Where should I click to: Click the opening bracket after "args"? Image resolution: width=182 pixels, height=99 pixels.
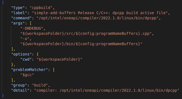[31, 23]
